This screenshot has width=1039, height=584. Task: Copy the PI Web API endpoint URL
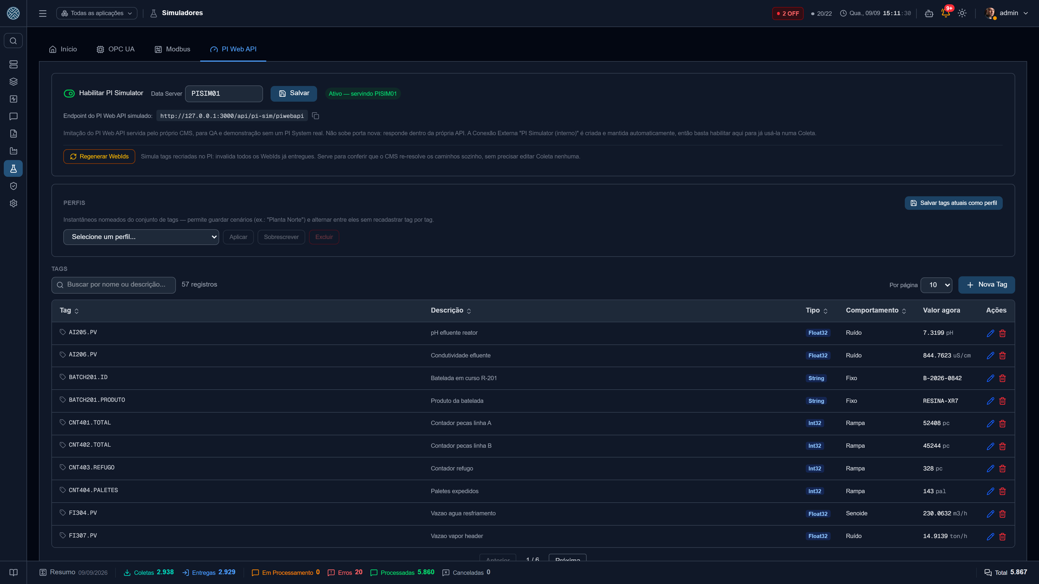coord(315,116)
